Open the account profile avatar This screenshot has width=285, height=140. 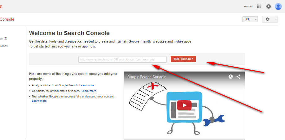coord(278,6)
